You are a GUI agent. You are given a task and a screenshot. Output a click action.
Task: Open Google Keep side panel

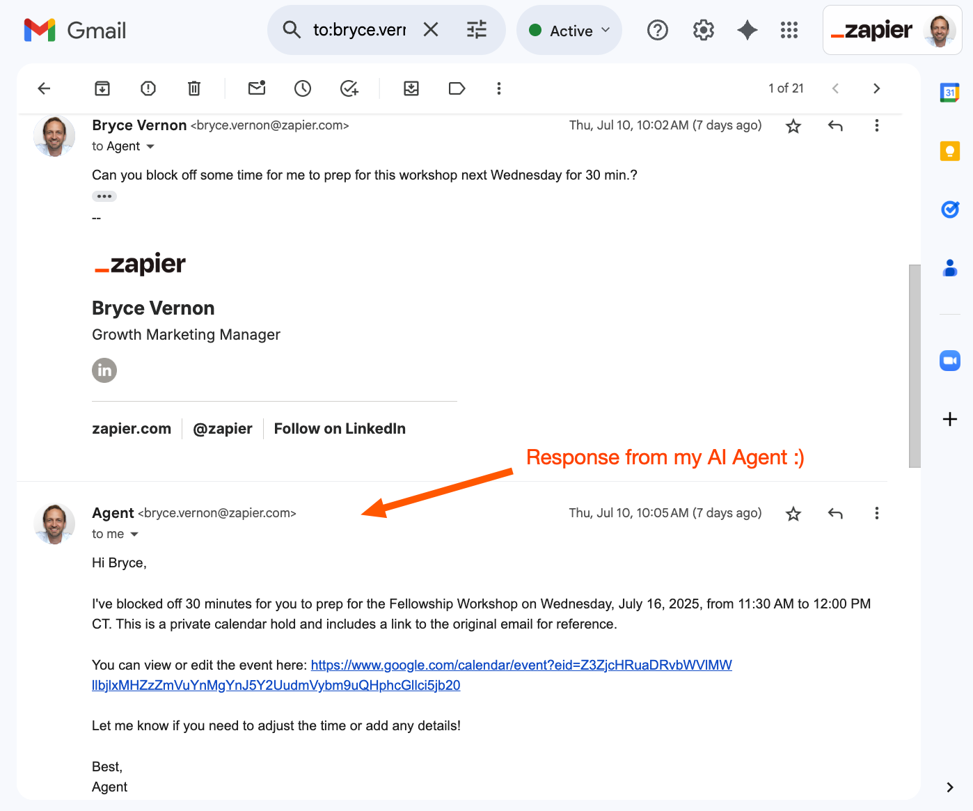click(x=950, y=151)
